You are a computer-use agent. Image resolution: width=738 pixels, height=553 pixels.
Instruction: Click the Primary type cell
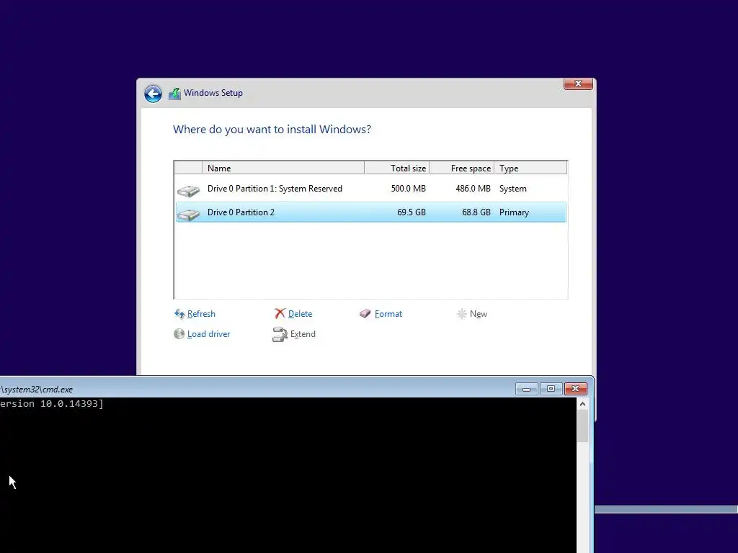(x=514, y=212)
